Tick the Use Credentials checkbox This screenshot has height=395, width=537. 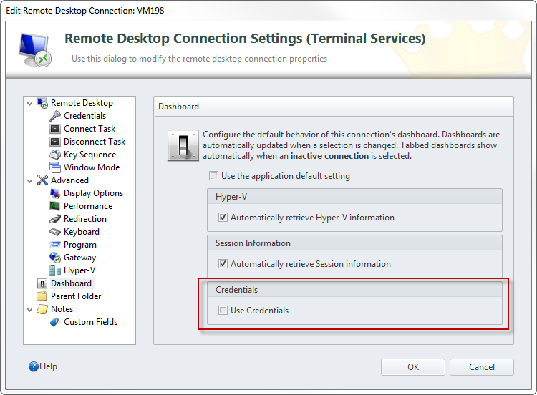223,311
